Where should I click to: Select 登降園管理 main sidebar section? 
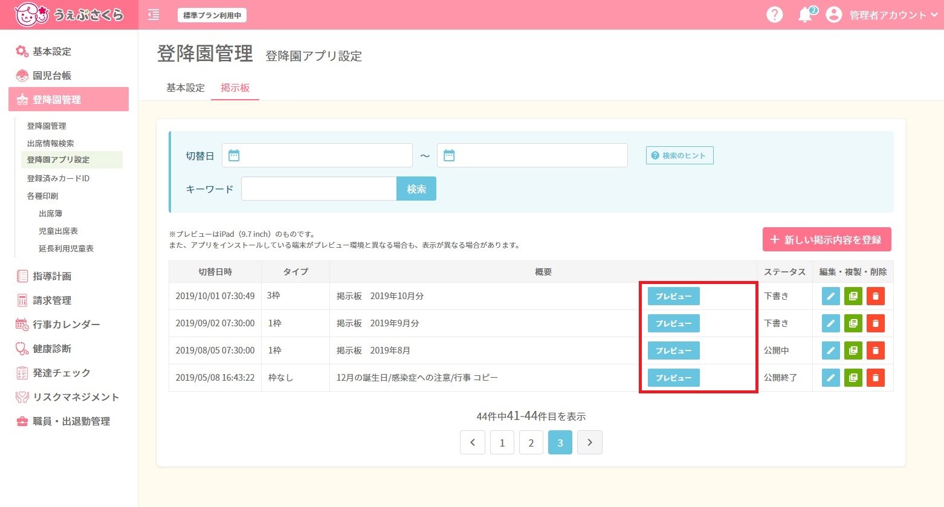point(68,99)
